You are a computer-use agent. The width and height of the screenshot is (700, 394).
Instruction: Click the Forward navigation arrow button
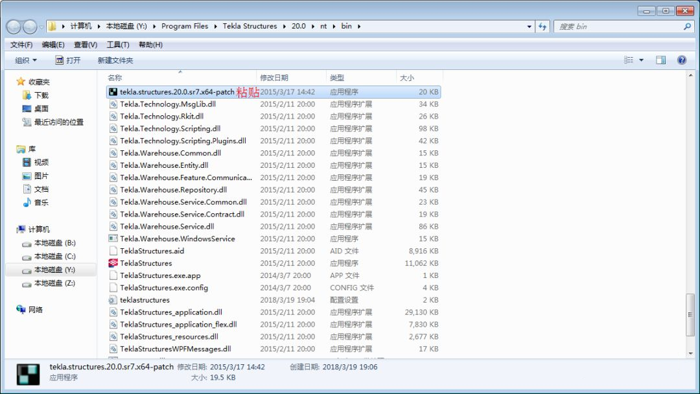point(30,27)
